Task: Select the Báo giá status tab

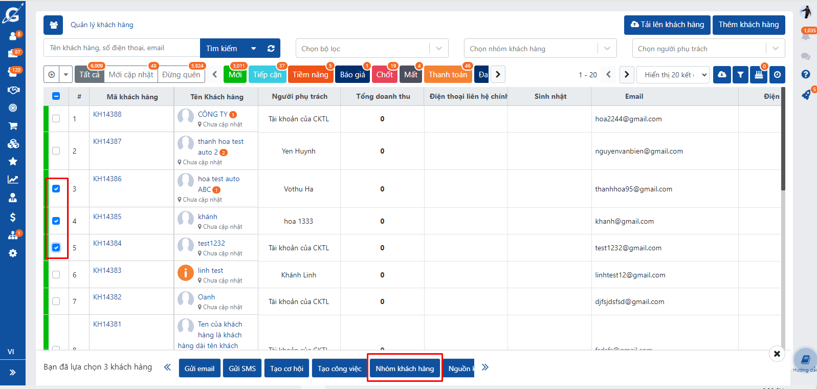Action: pyautogui.click(x=352, y=75)
